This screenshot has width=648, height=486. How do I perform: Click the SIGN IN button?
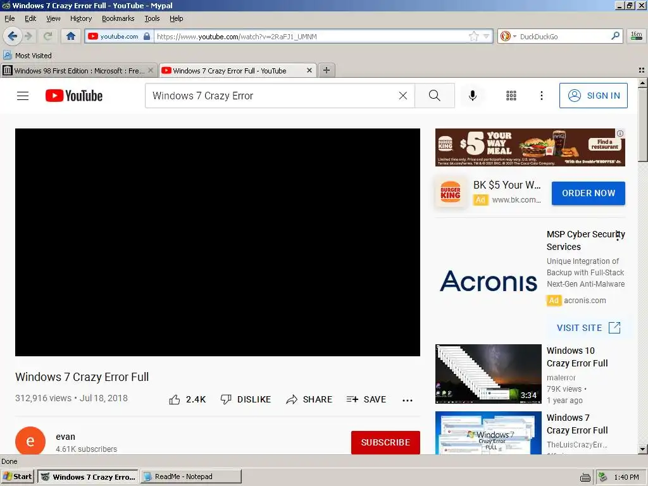click(x=593, y=96)
